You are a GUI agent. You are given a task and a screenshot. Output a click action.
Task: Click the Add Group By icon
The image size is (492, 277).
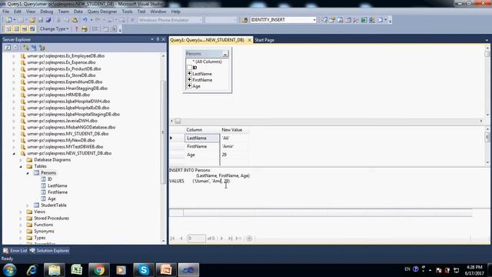95,29
